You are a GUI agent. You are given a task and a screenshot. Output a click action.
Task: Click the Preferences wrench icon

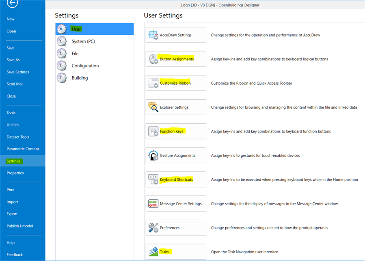pyautogui.click(x=153, y=228)
